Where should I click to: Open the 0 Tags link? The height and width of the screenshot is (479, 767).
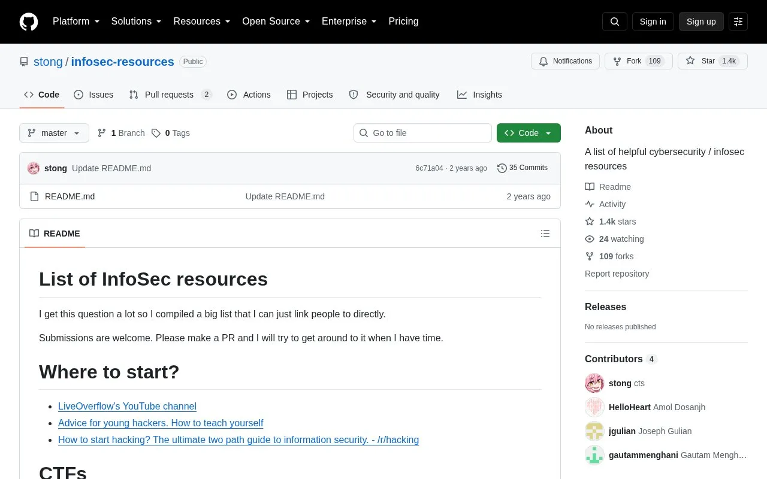pyautogui.click(x=171, y=133)
